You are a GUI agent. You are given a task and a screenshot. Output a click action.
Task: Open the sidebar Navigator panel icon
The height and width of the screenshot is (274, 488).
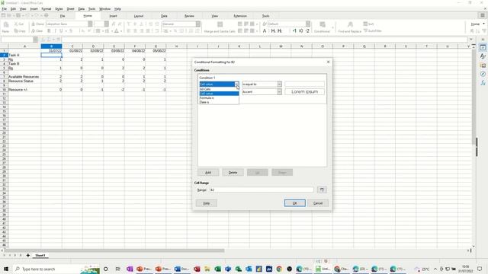[483, 74]
